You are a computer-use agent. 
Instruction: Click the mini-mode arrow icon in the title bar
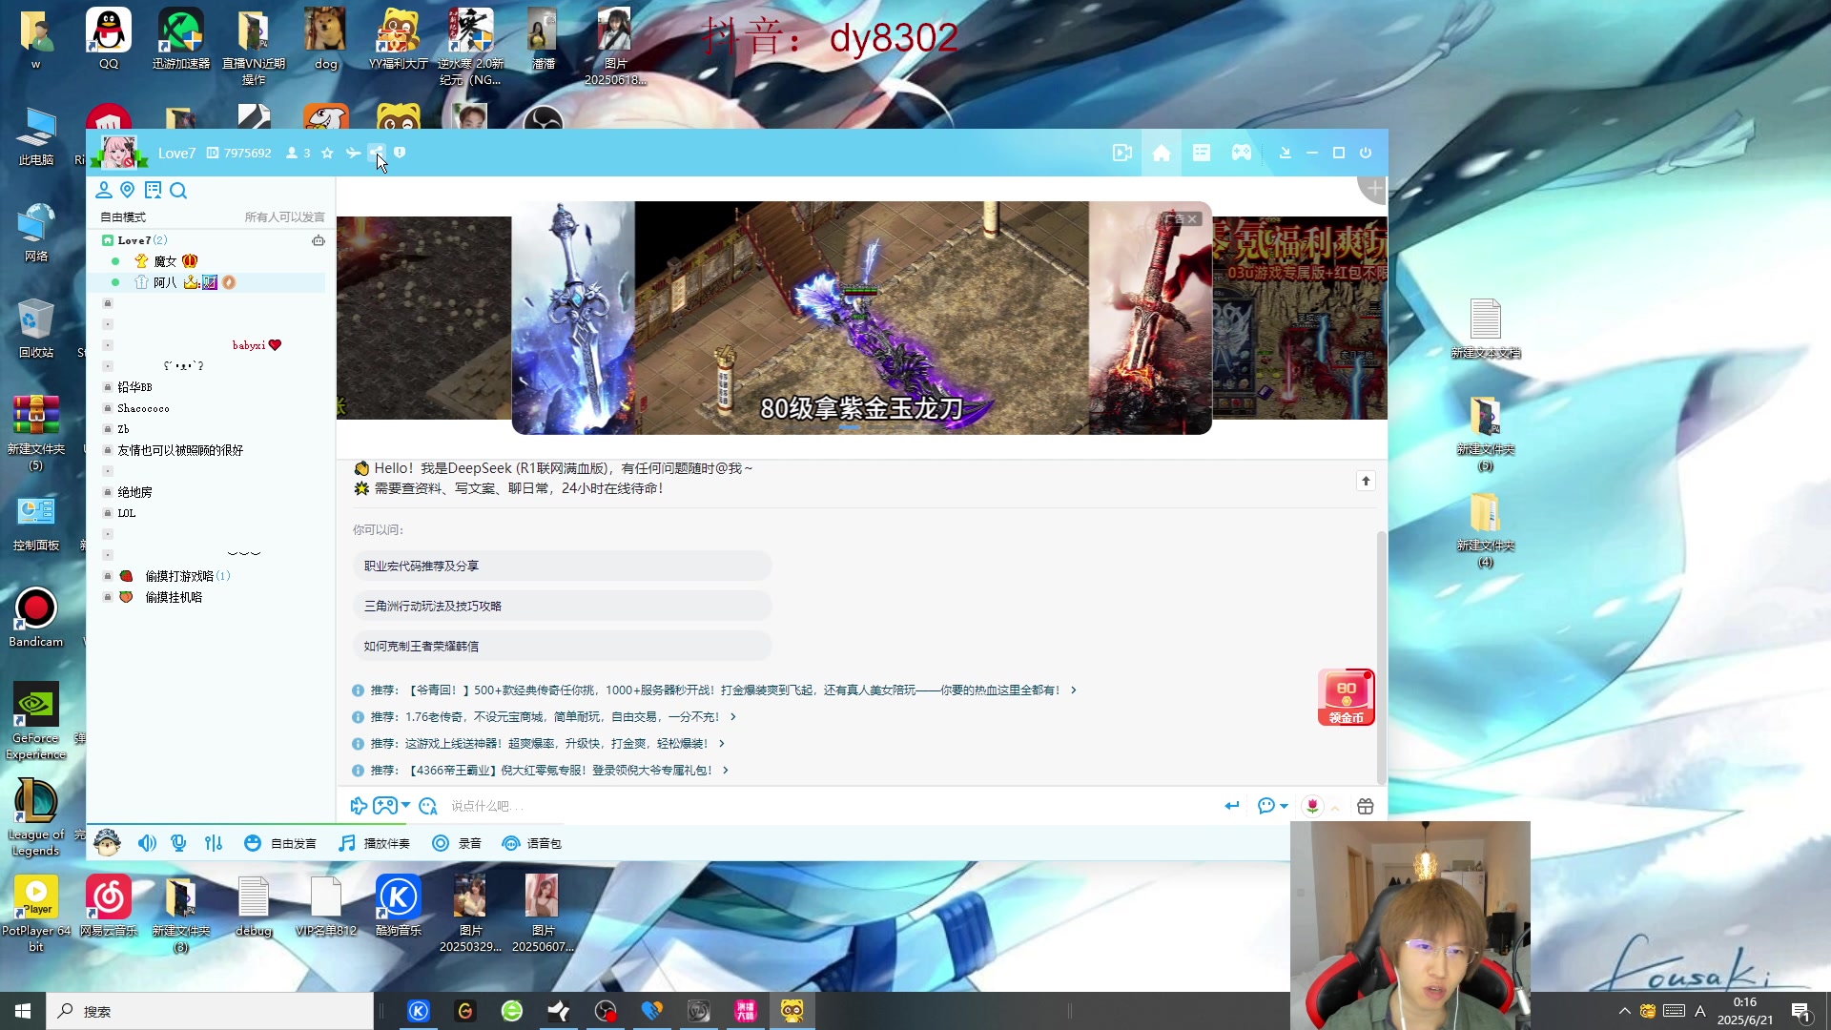[1286, 153]
